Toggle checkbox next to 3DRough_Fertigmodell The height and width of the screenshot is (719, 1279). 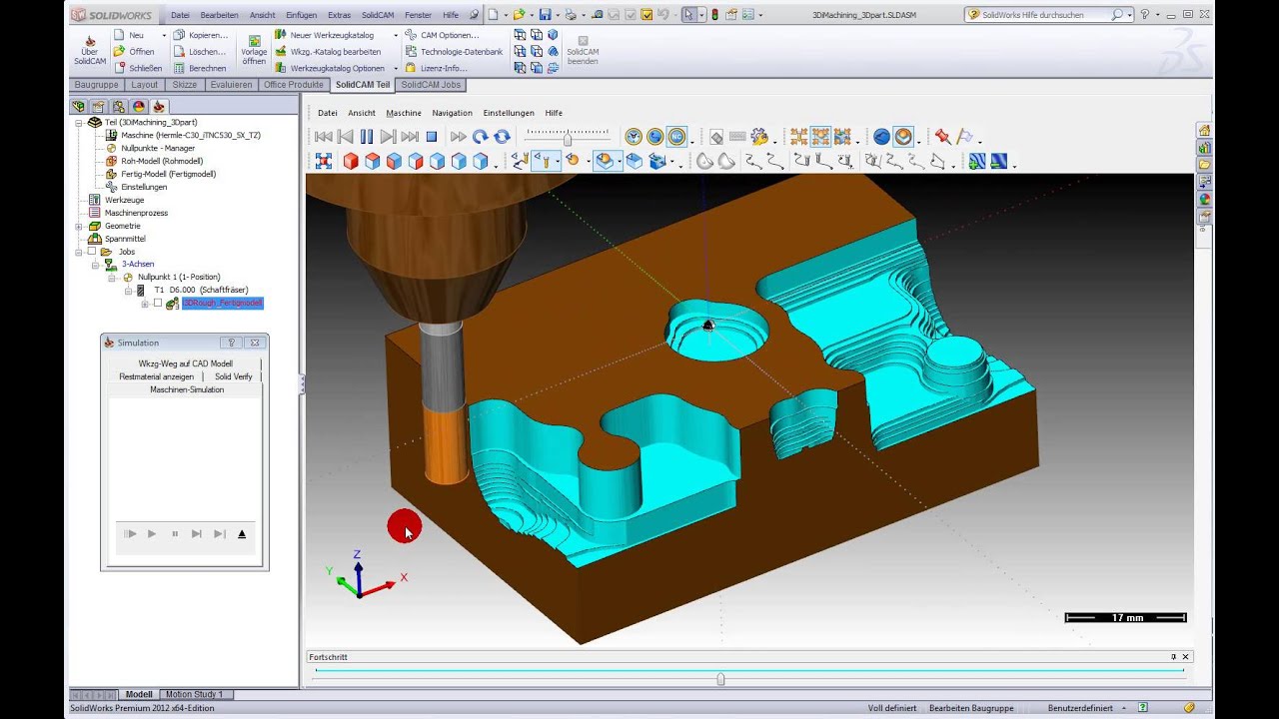pyautogui.click(x=157, y=303)
